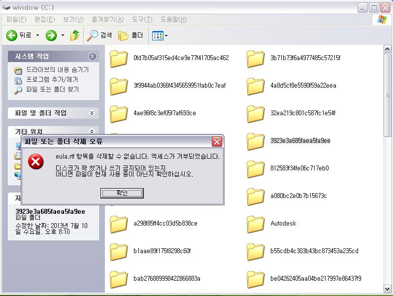Open the Views dropdown in toolbar
393x296 pixels.
(160, 35)
